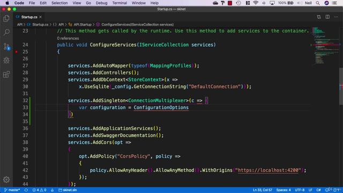Screen dimensions: 343x193
Task: Open the Window menu
Action: coord(139,3)
